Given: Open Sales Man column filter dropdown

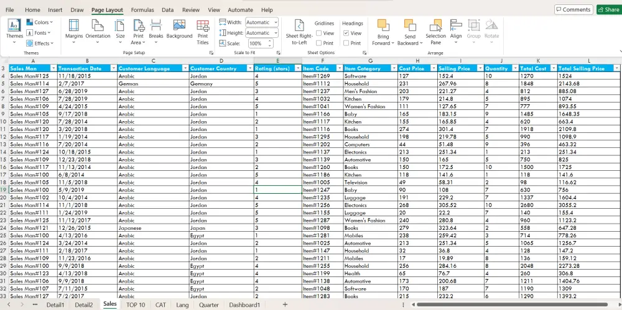Looking at the screenshot, I should pos(53,68).
